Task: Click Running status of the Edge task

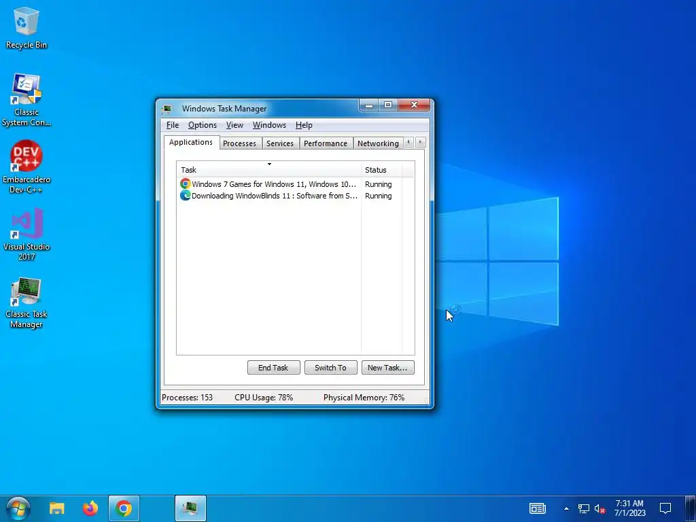Action: 378,195
